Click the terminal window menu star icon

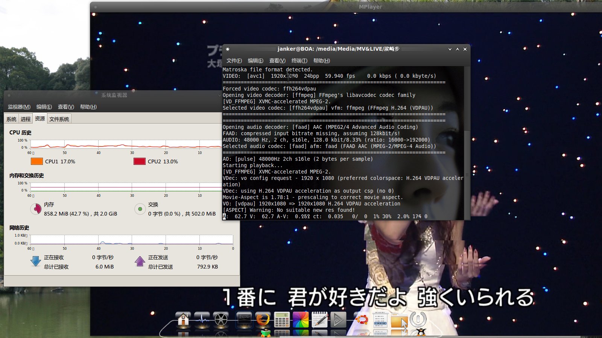pyautogui.click(x=228, y=49)
